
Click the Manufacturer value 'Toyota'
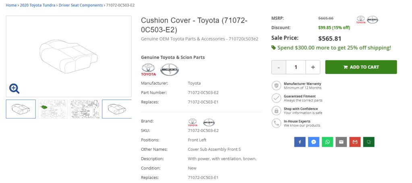click(x=194, y=83)
